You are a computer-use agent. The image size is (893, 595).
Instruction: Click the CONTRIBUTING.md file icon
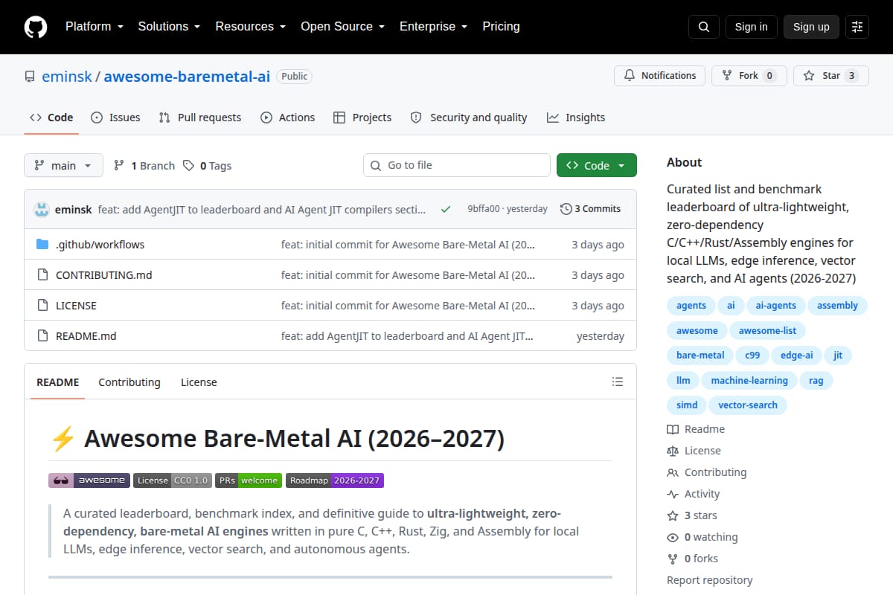coord(42,275)
